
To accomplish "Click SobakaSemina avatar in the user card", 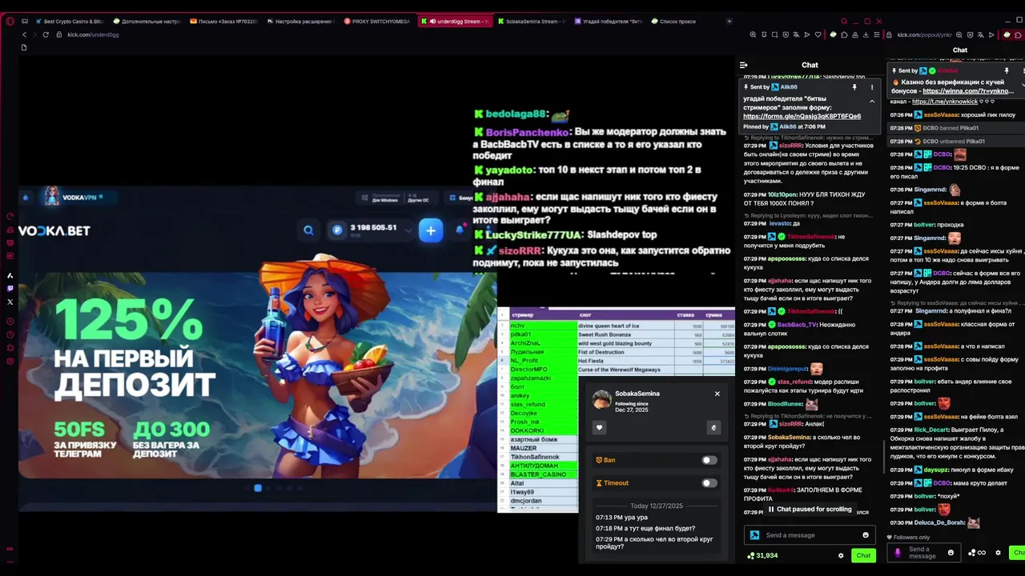I will click(x=602, y=400).
